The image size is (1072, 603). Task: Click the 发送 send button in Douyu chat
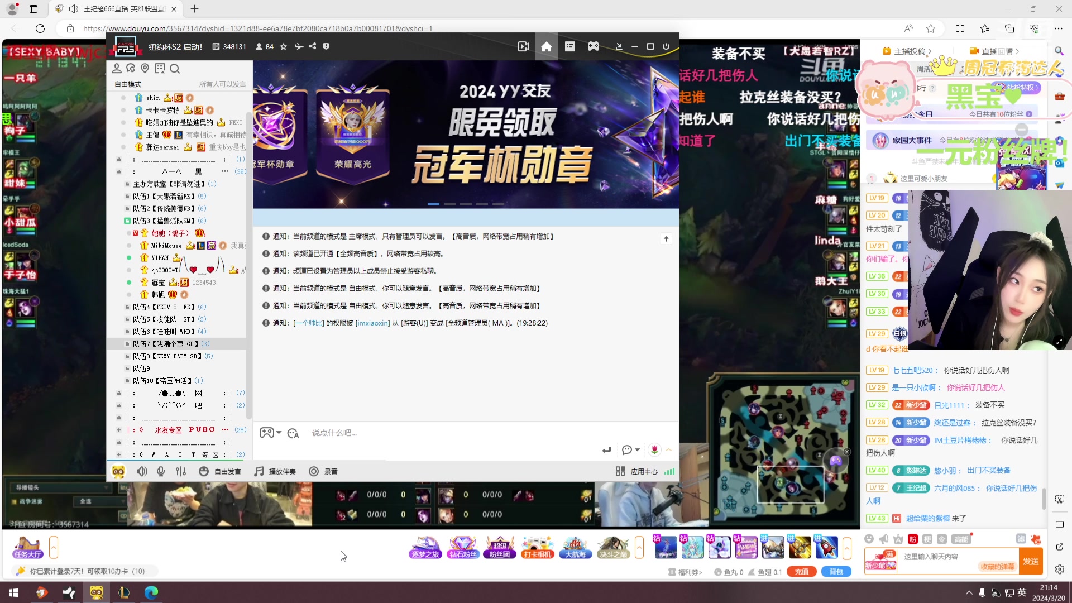1032,561
